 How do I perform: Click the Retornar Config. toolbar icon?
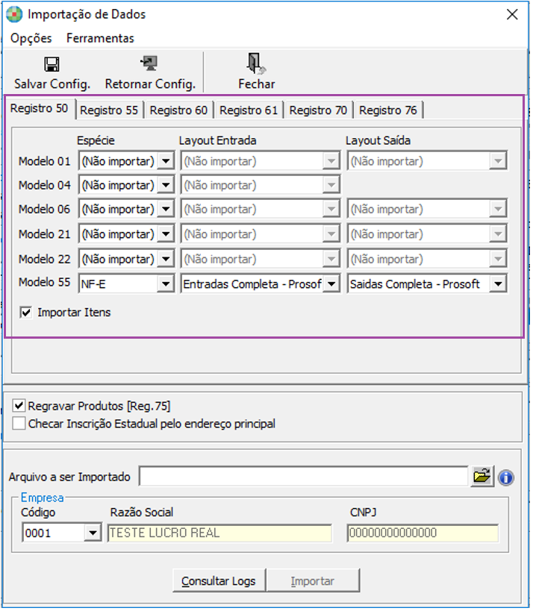(x=149, y=64)
